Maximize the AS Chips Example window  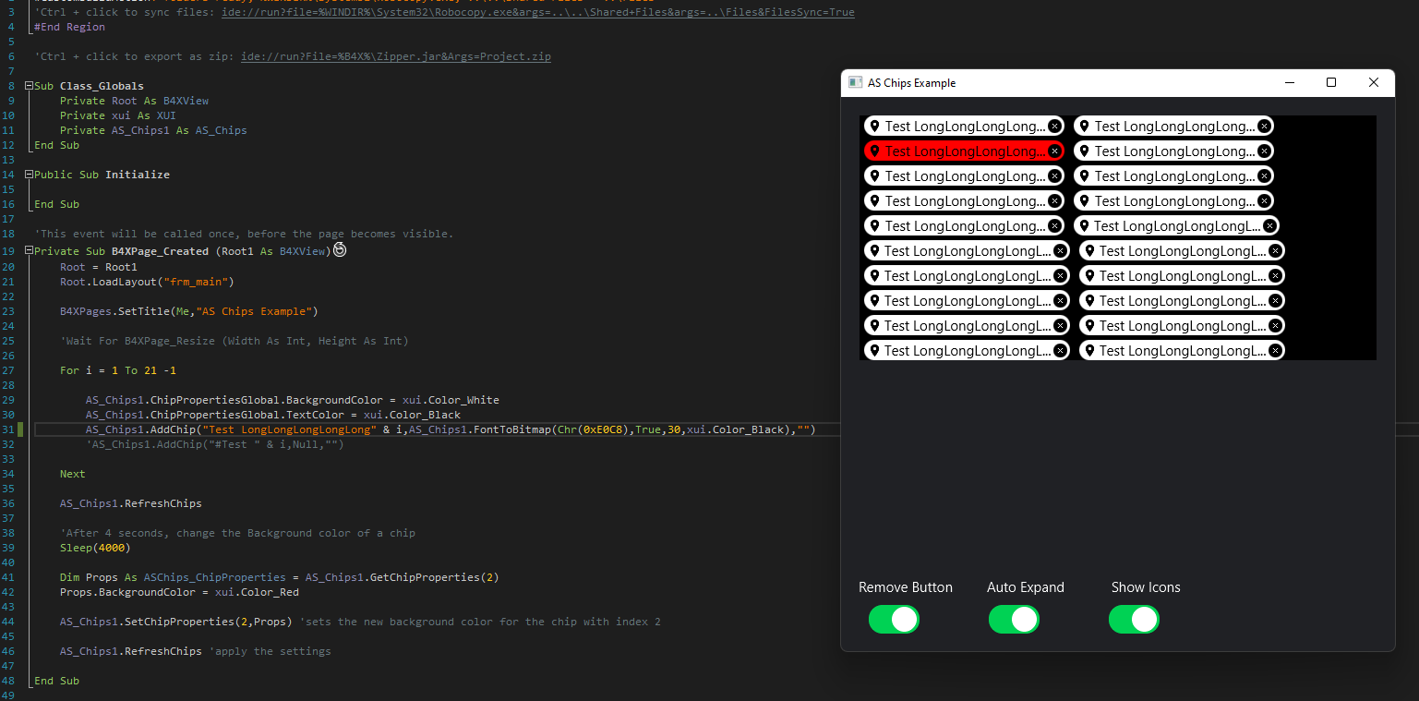coord(1331,82)
